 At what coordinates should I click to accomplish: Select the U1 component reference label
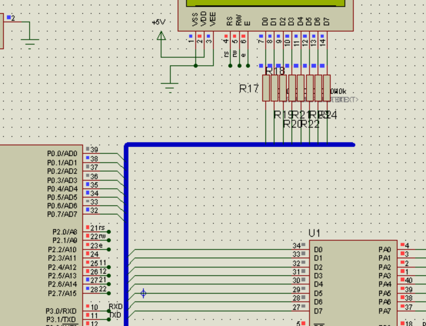314,233
